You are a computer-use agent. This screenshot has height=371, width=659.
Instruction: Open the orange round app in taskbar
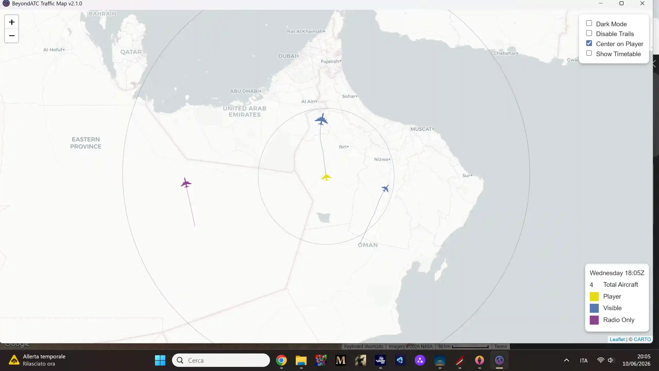479,360
